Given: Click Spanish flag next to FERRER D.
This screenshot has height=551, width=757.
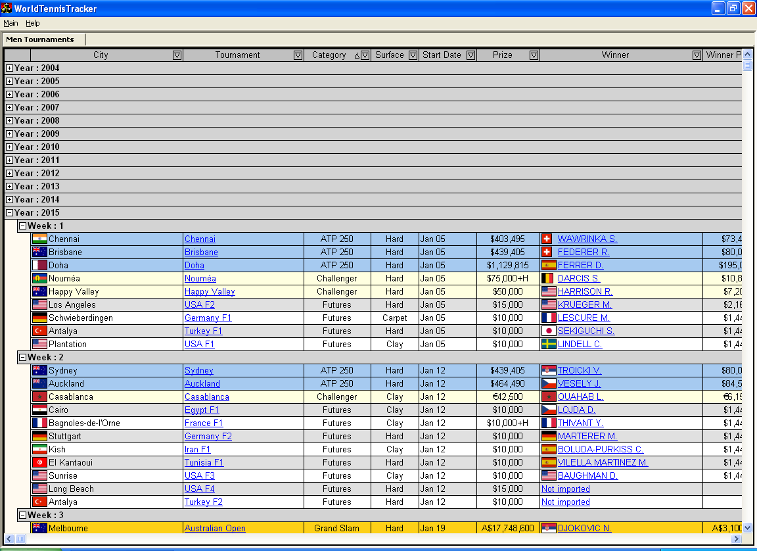Looking at the screenshot, I should (x=549, y=265).
